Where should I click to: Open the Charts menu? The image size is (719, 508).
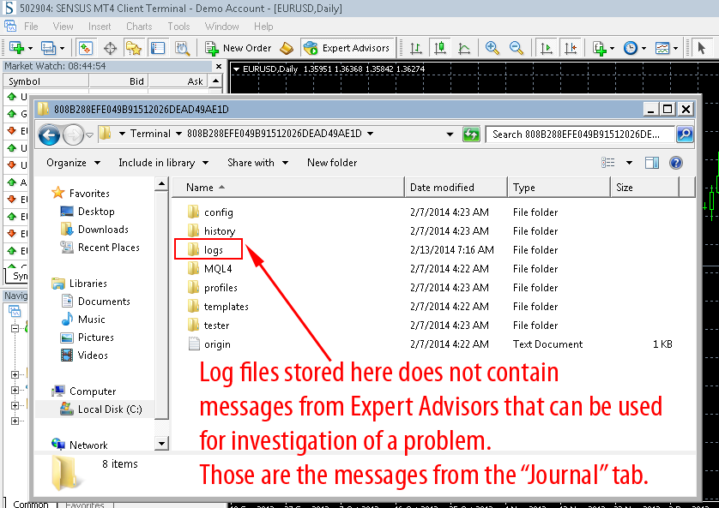point(139,26)
